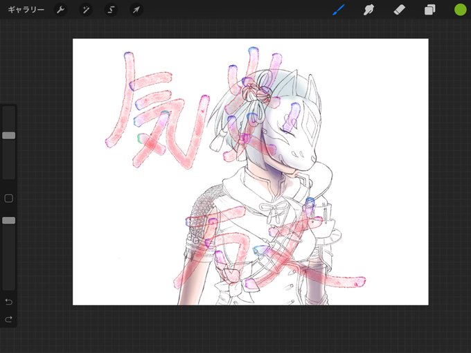The height and width of the screenshot is (353, 471).
Task: Open the Actions wrench menu
Action: [61, 10]
